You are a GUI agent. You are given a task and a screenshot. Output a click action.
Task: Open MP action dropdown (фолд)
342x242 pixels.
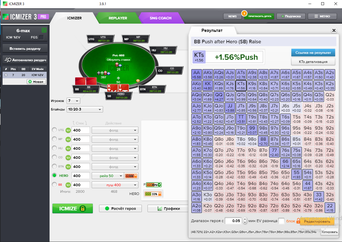pyautogui.click(x=115, y=140)
